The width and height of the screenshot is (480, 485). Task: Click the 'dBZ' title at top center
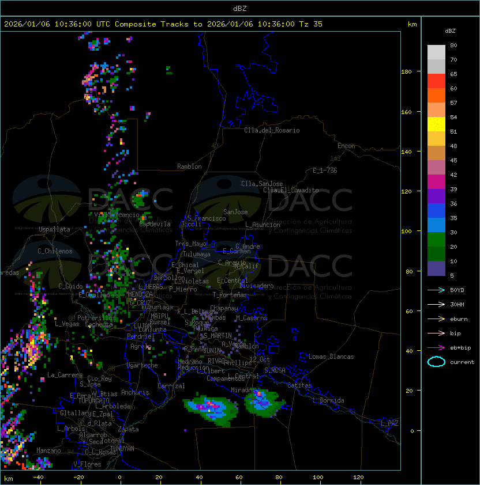pyautogui.click(x=240, y=8)
